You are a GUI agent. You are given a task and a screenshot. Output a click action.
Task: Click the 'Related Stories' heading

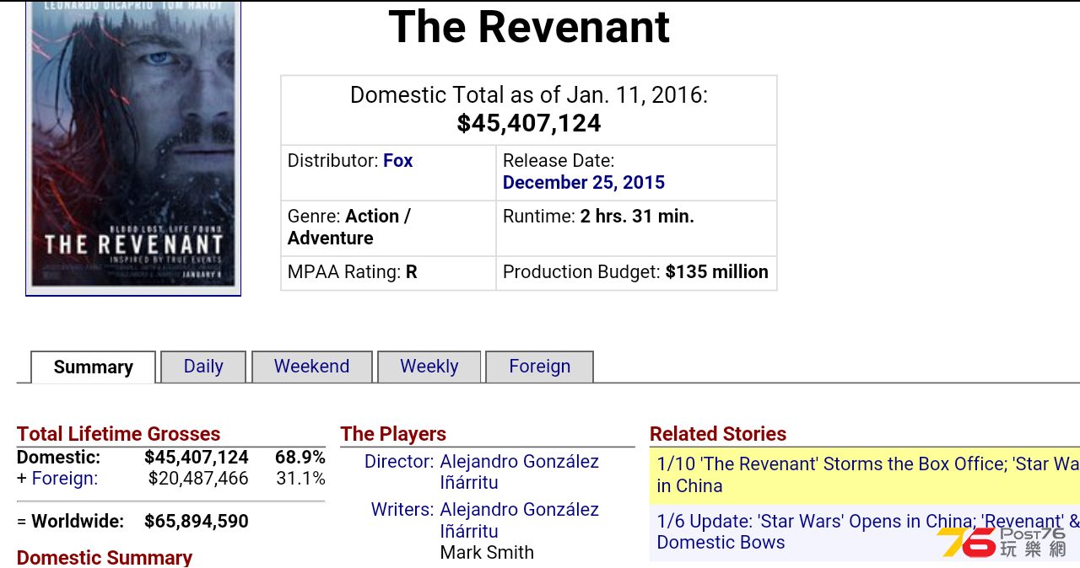coord(718,434)
